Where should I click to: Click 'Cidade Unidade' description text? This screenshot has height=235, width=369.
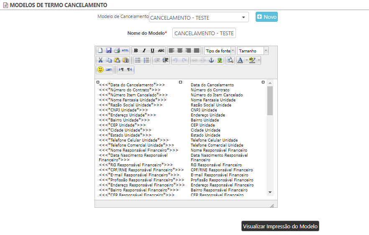[205, 130]
